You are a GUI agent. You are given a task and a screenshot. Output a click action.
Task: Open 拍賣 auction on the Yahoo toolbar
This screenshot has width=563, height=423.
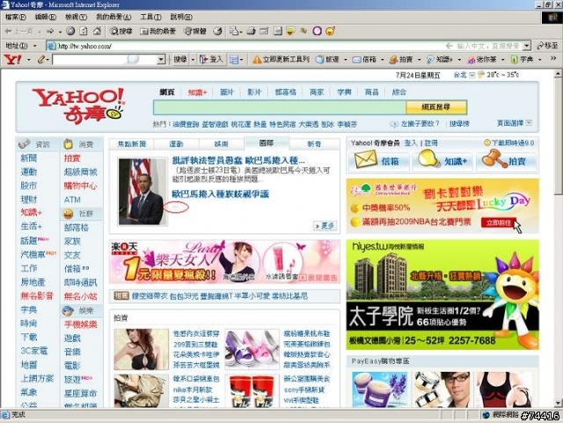pyautogui.click(x=401, y=60)
